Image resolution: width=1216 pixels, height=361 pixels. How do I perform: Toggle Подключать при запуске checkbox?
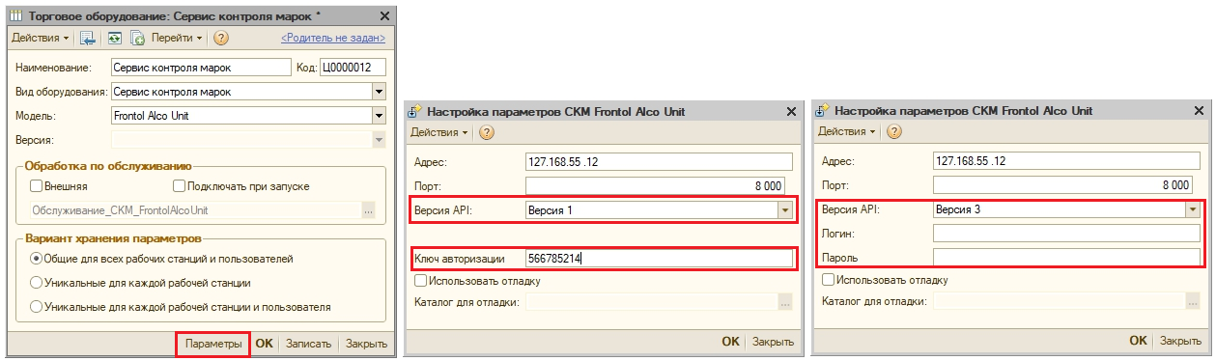pyautogui.click(x=179, y=186)
